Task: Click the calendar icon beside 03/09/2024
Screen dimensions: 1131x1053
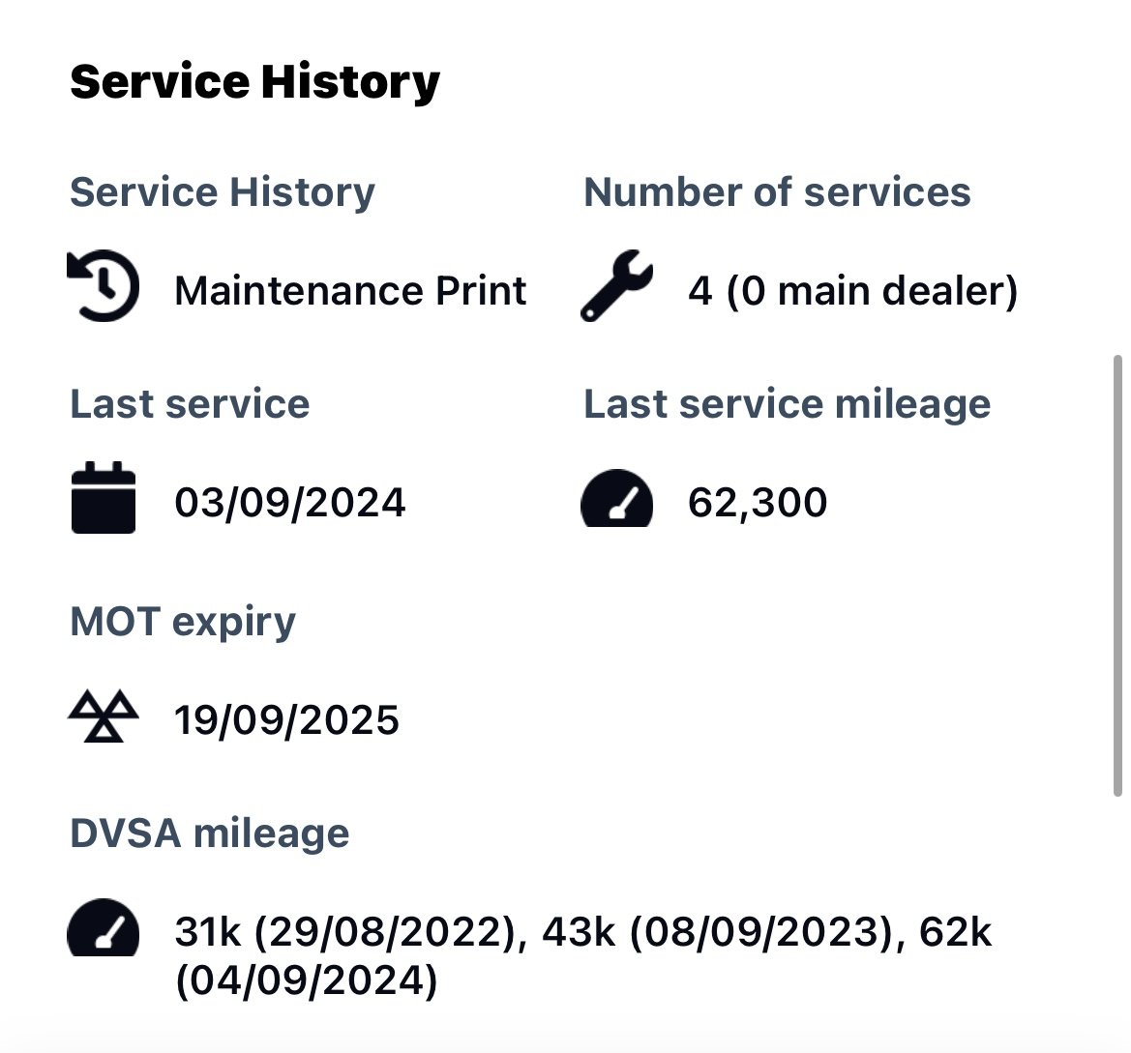Action: [x=104, y=497]
